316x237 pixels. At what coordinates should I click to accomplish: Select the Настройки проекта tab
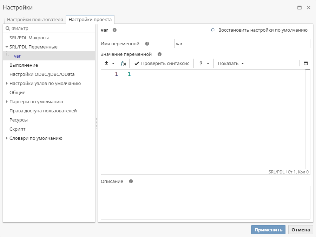[x=90, y=20]
